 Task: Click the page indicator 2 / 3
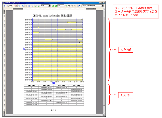(x=53, y=110)
